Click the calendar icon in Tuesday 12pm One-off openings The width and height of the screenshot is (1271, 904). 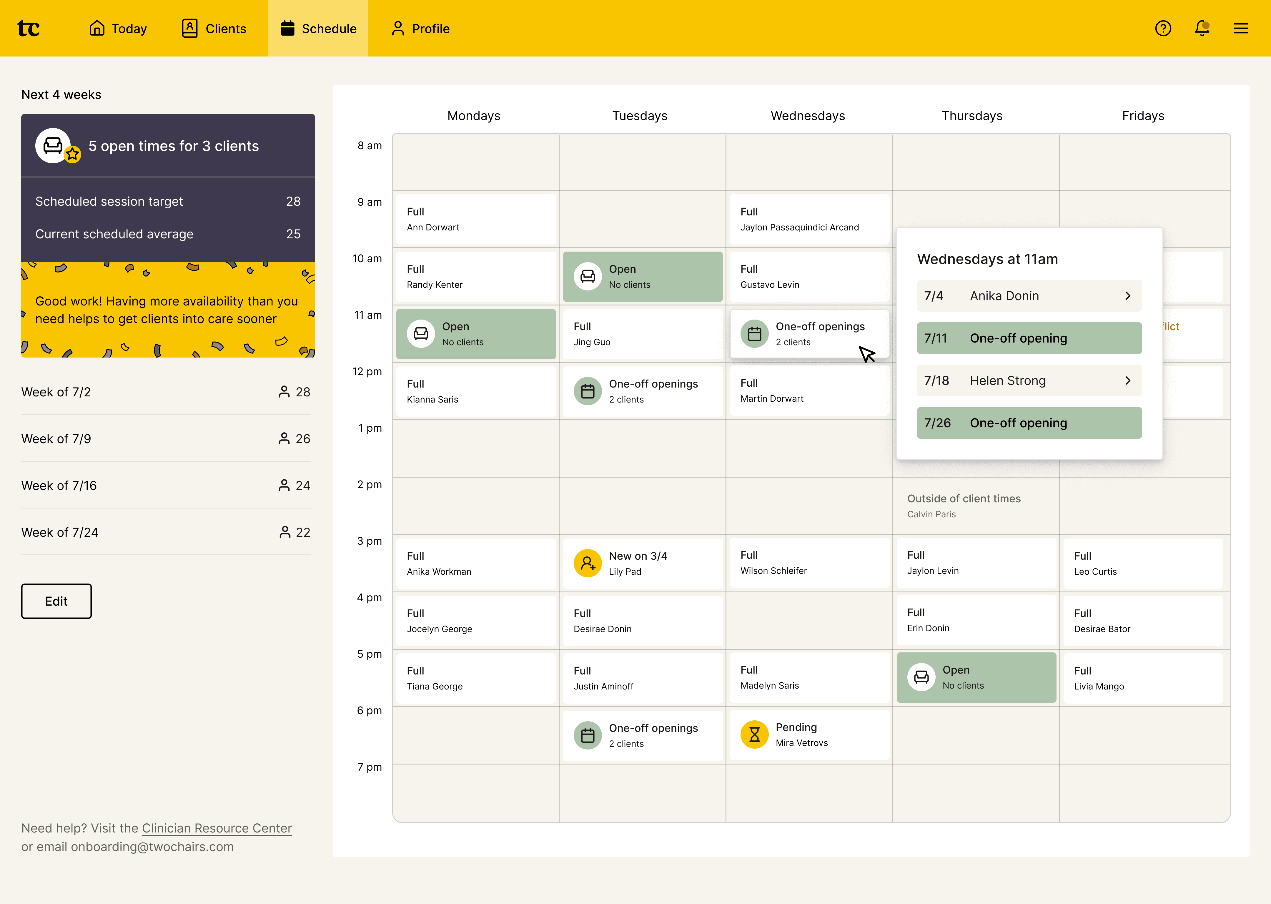[588, 391]
